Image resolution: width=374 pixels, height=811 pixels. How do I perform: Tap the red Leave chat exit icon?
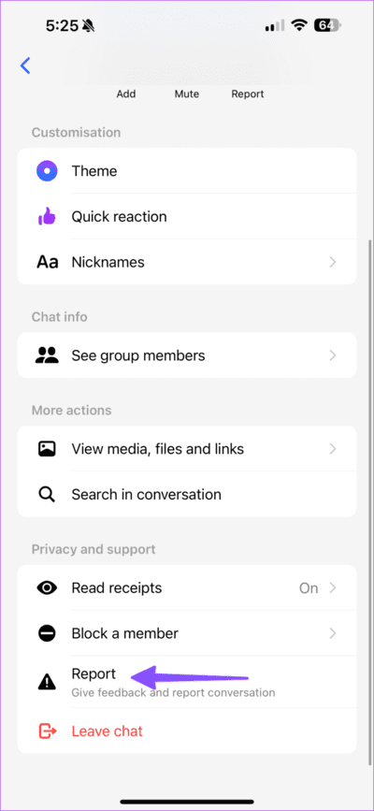click(47, 731)
